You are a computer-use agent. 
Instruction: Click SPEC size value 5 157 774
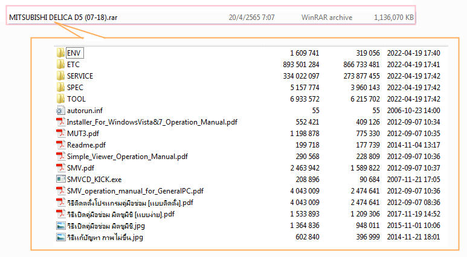point(304,87)
